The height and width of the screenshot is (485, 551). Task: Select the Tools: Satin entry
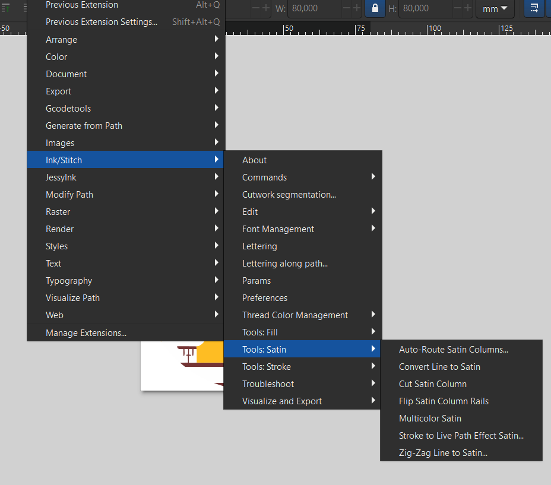point(302,349)
